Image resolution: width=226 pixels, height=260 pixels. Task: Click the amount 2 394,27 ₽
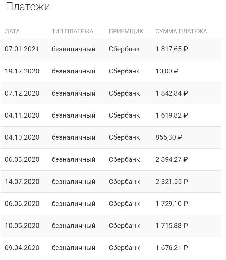pos(172,159)
